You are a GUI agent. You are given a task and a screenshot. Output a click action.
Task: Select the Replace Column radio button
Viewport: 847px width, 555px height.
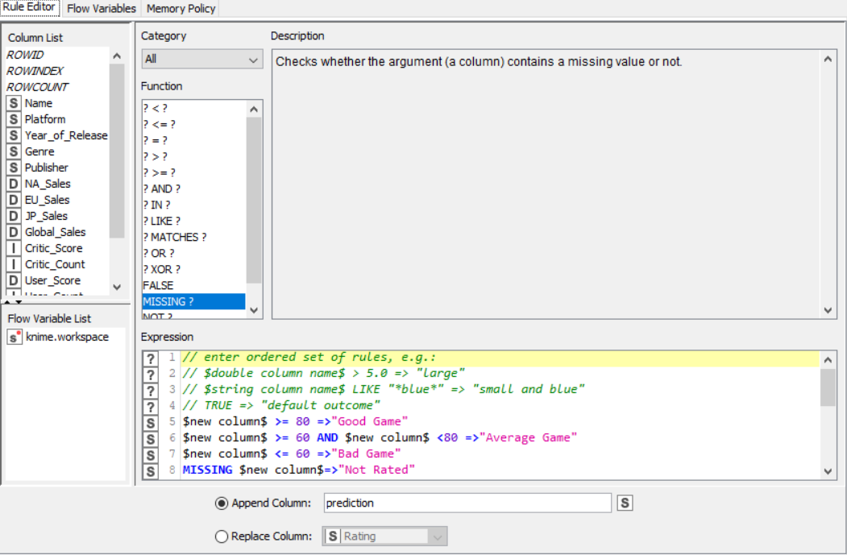[222, 536]
